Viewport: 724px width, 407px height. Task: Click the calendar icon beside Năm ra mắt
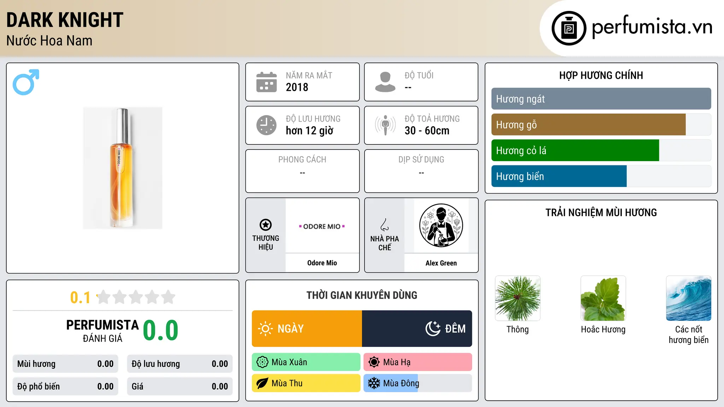(x=267, y=82)
